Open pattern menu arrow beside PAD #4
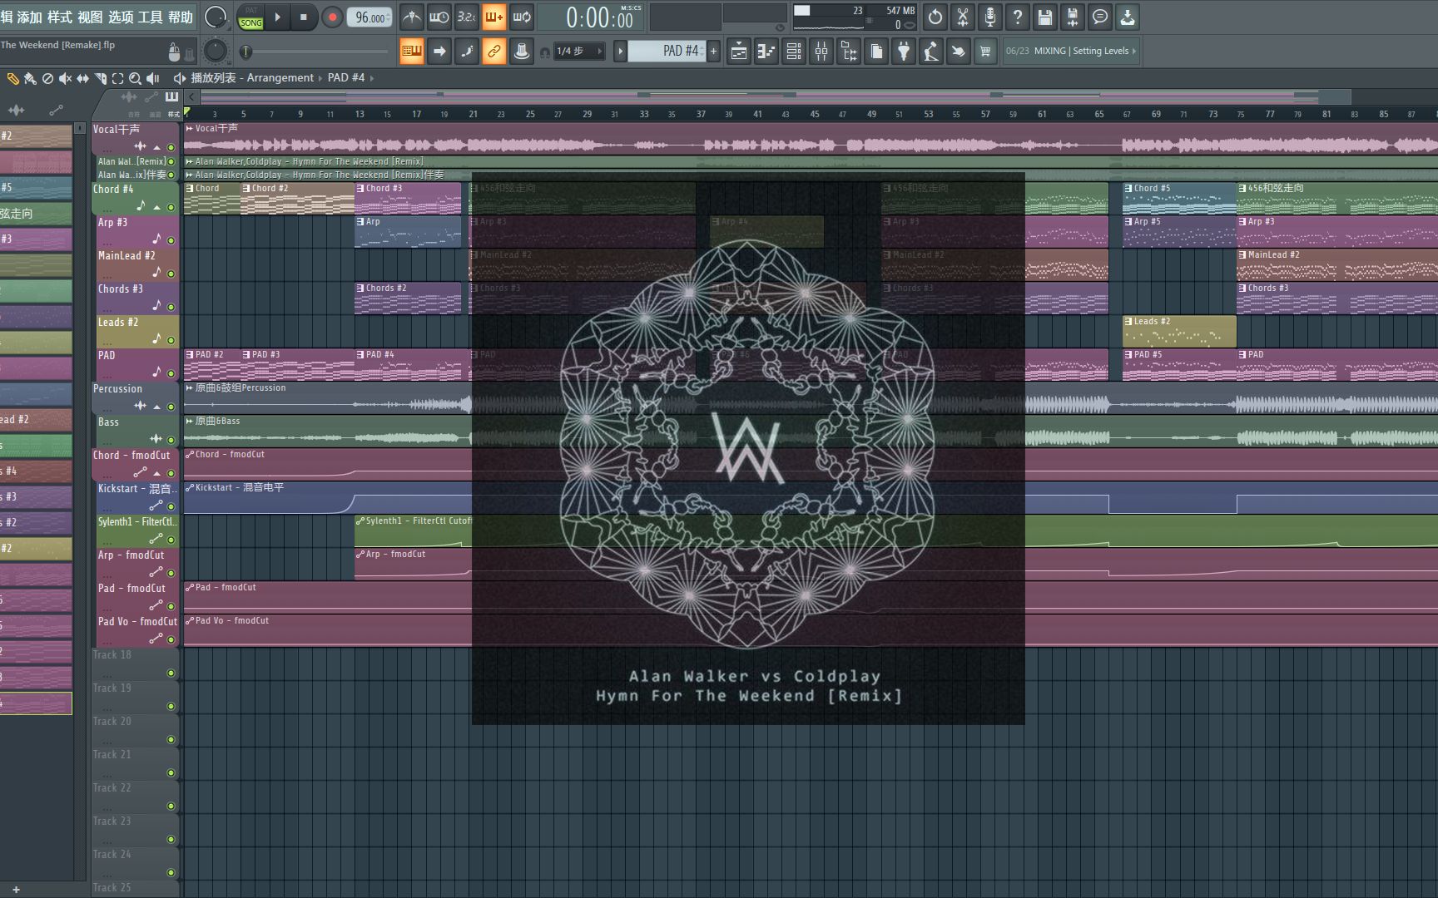The height and width of the screenshot is (898, 1438). [619, 51]
